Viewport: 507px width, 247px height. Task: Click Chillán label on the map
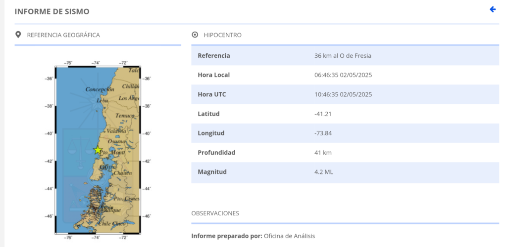(131, 86)
